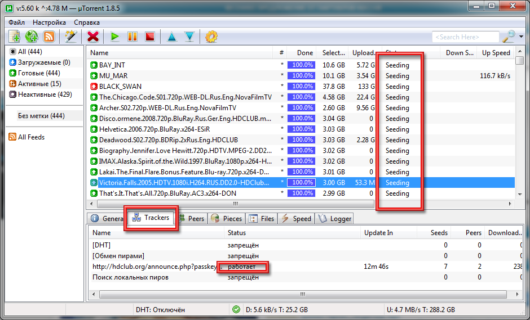Select Archer.S02.720p torrent row
This screenshot has height=320, width=530.
click(x=301, y=108)
